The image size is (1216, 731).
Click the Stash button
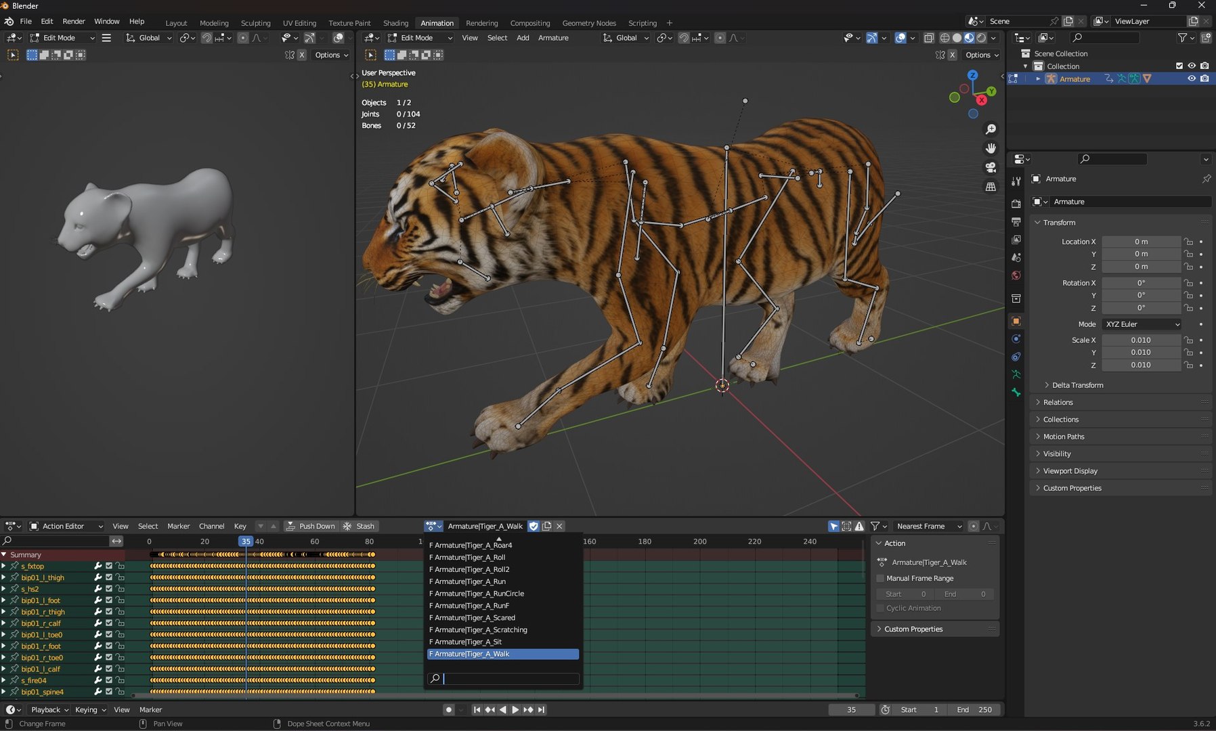[360, 526]
